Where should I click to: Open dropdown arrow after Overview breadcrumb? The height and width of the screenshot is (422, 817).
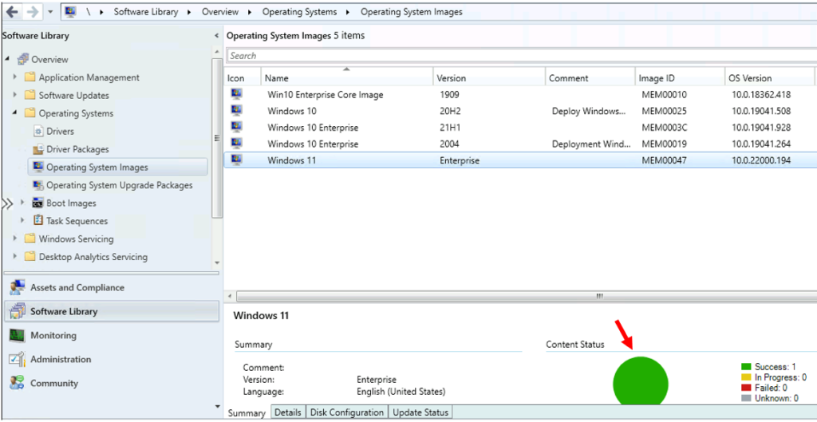click(x=251, y=12)
